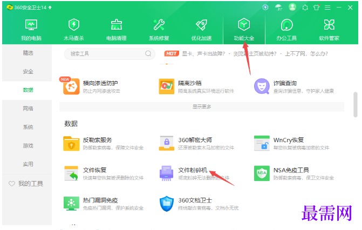Launch NSA免疫工具 icon
Image resolution: width=362 pixels, height=230 pixels.
pyautogui.click(x=262, y=173)
